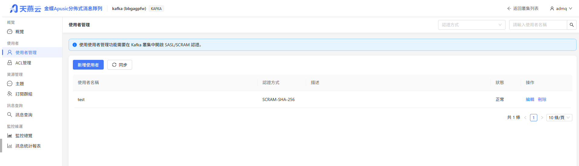Go to the next page arrow
The height and width of the screenshot is (166, 579).
(542, 118)
